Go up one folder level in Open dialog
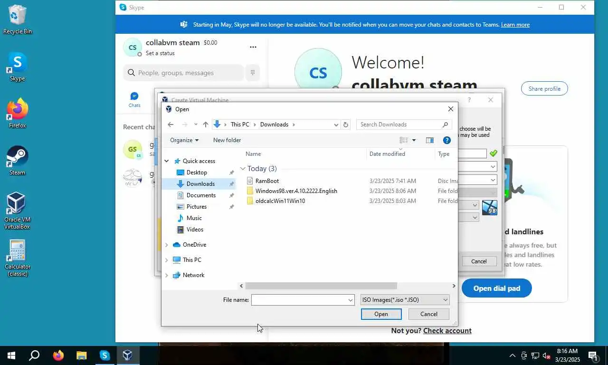This screenshot has height=365, width=608. (x=205, y=125)
